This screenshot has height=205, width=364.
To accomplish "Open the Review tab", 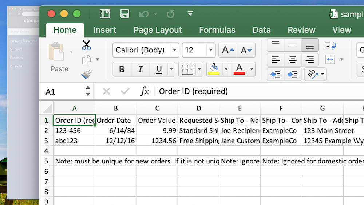I will (301, 30).
